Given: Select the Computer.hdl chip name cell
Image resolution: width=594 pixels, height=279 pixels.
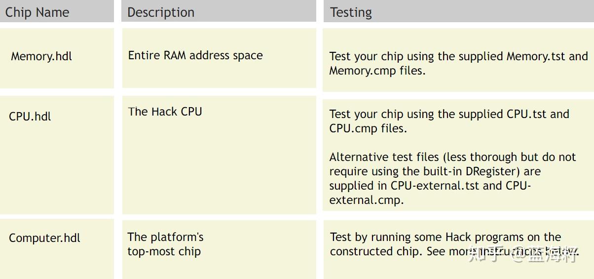Looking at the screenshot, I should (x=44, y=238).
